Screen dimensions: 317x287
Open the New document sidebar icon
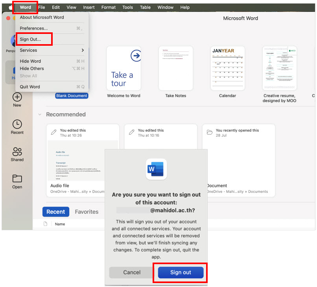pos(17,97)
